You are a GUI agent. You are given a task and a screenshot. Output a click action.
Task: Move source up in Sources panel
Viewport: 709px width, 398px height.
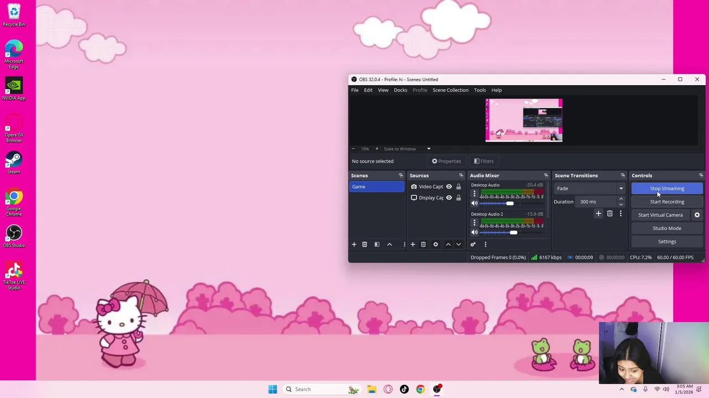tap(448, 244)
